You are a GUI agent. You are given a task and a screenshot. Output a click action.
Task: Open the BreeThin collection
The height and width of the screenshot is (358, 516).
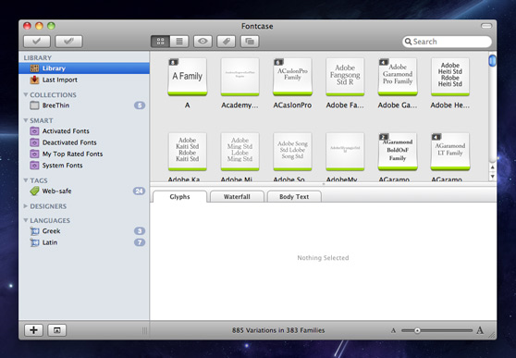click(84, 105)
